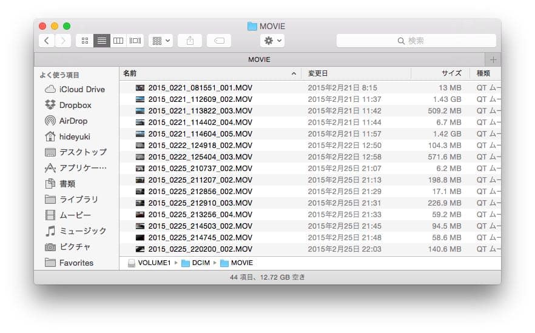This screenshot has width=535, height=333.
Task: Open the Action gear dropdown menu
Action: tap(272, 41)
